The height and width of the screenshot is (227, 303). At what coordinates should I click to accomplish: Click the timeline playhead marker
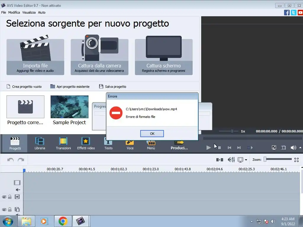click(24, 171)
